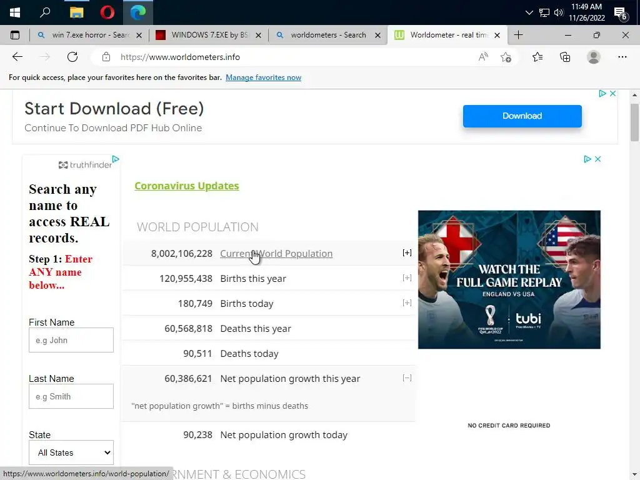Go back to previous page

(17, 57)
